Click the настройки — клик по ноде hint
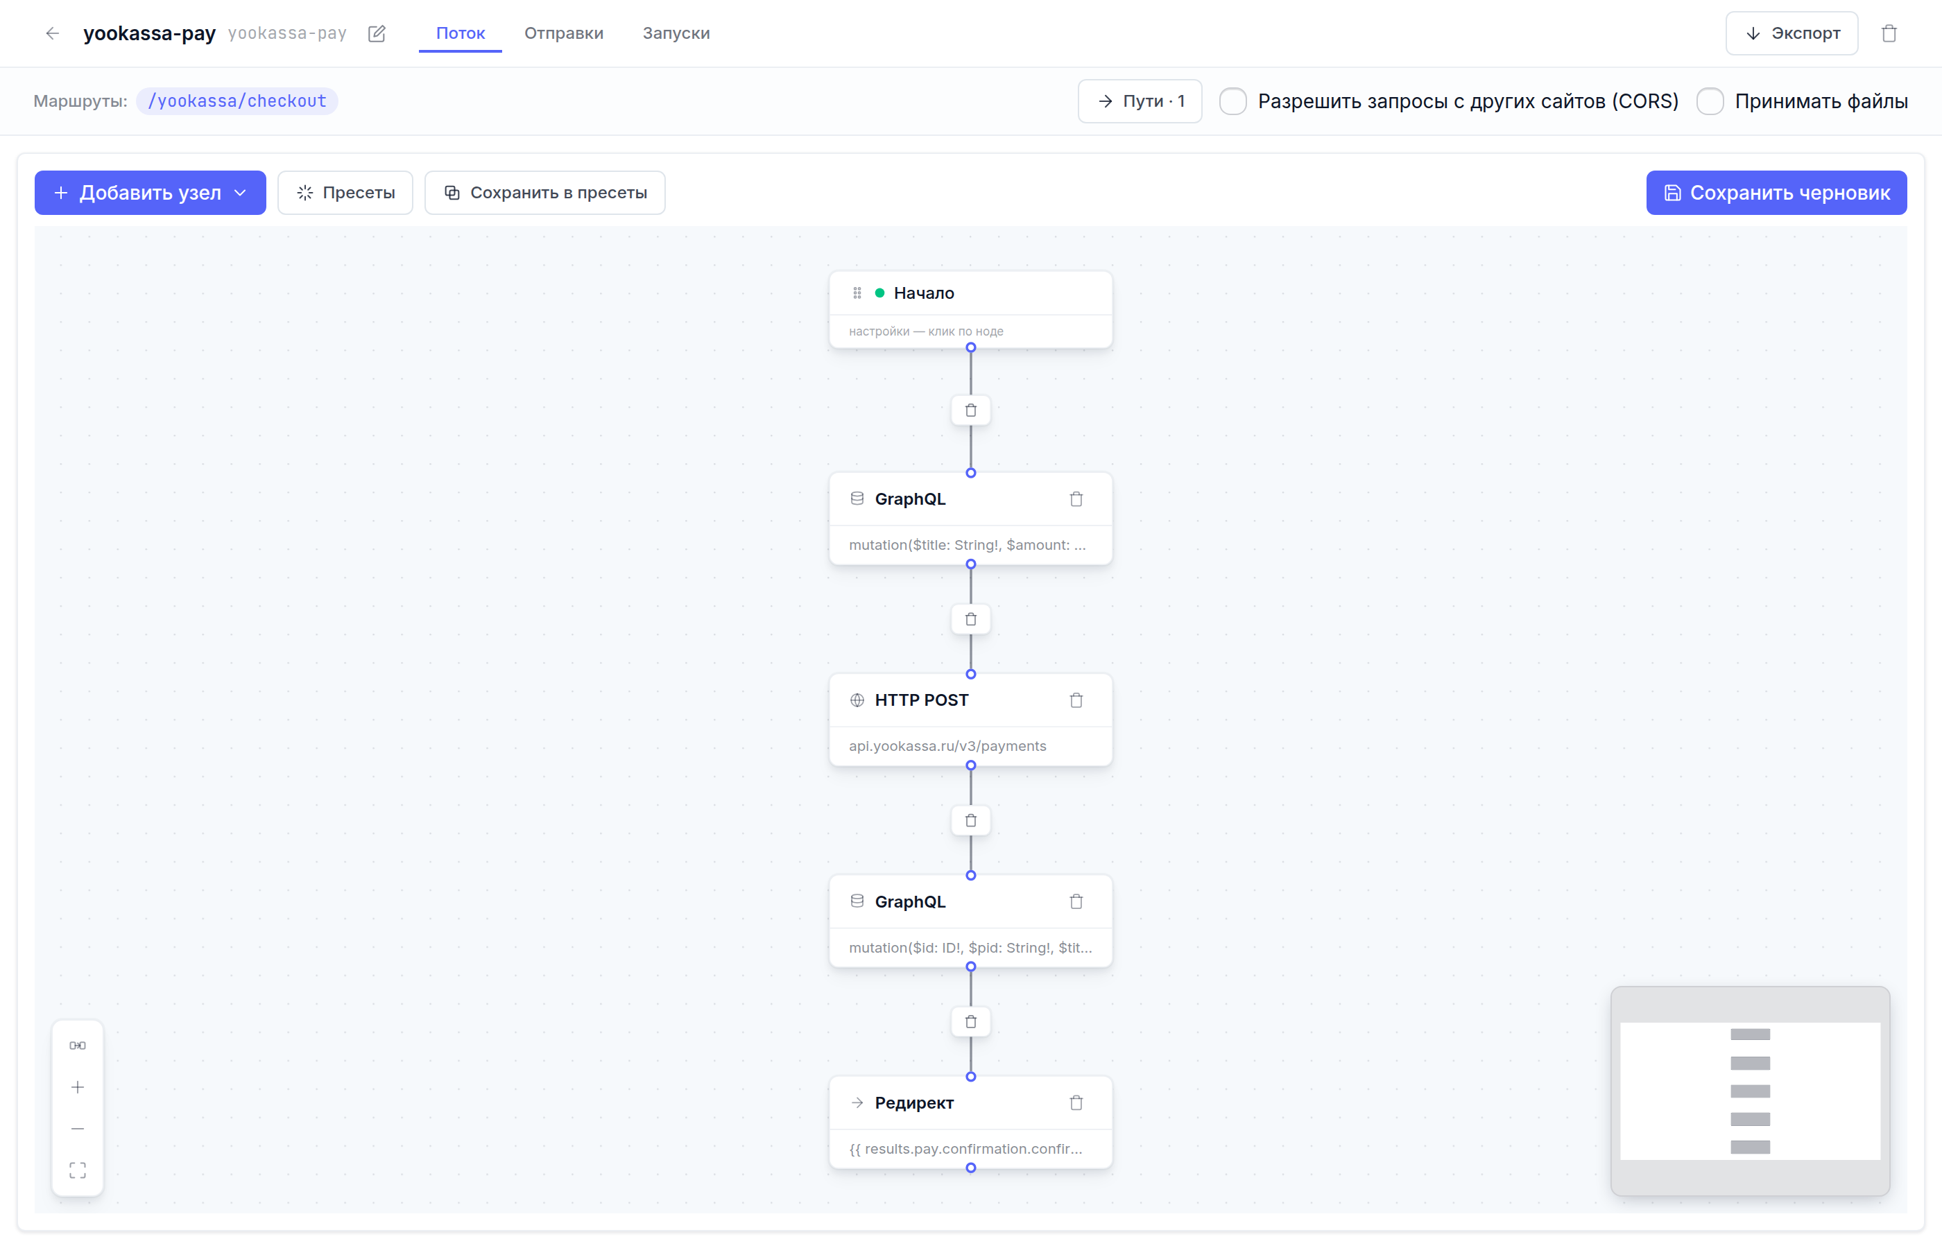Image resolution: width=1942 pixels, height=1248 pixels. [926, 331]
